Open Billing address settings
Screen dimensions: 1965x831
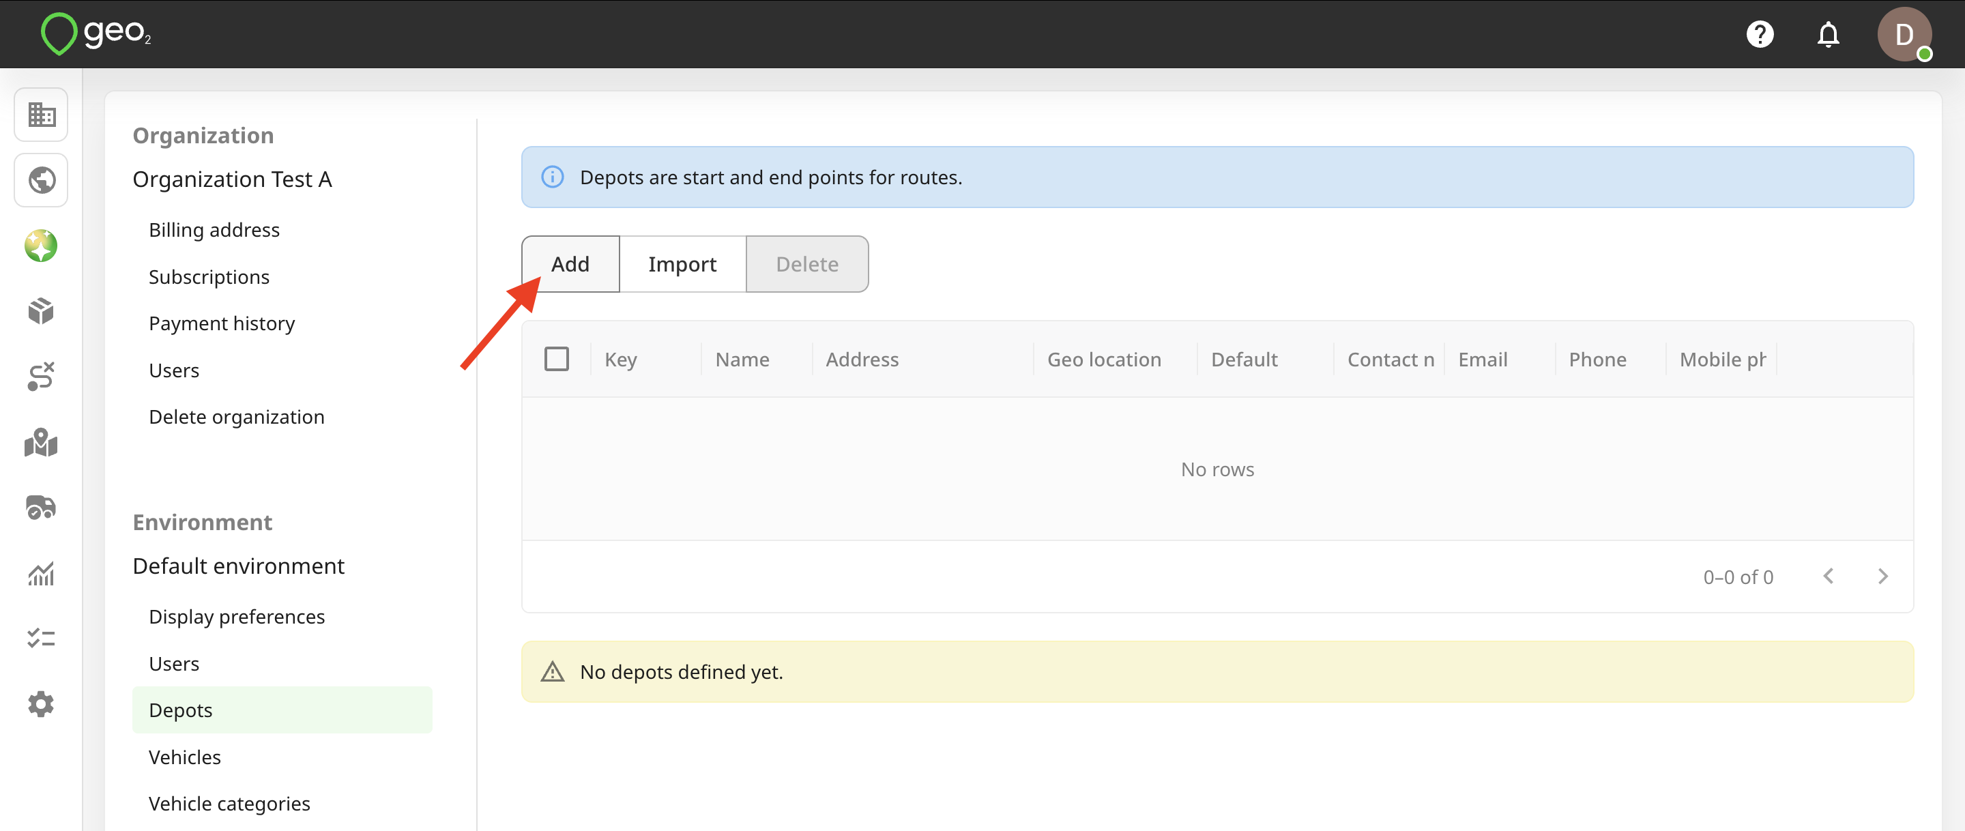[214, 230]
